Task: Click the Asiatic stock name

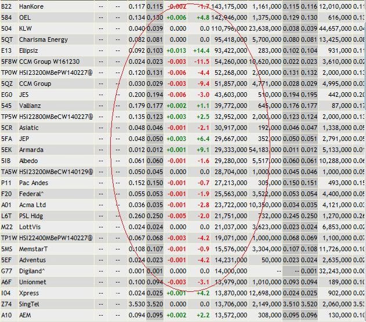Action: [x=28, y=128]
